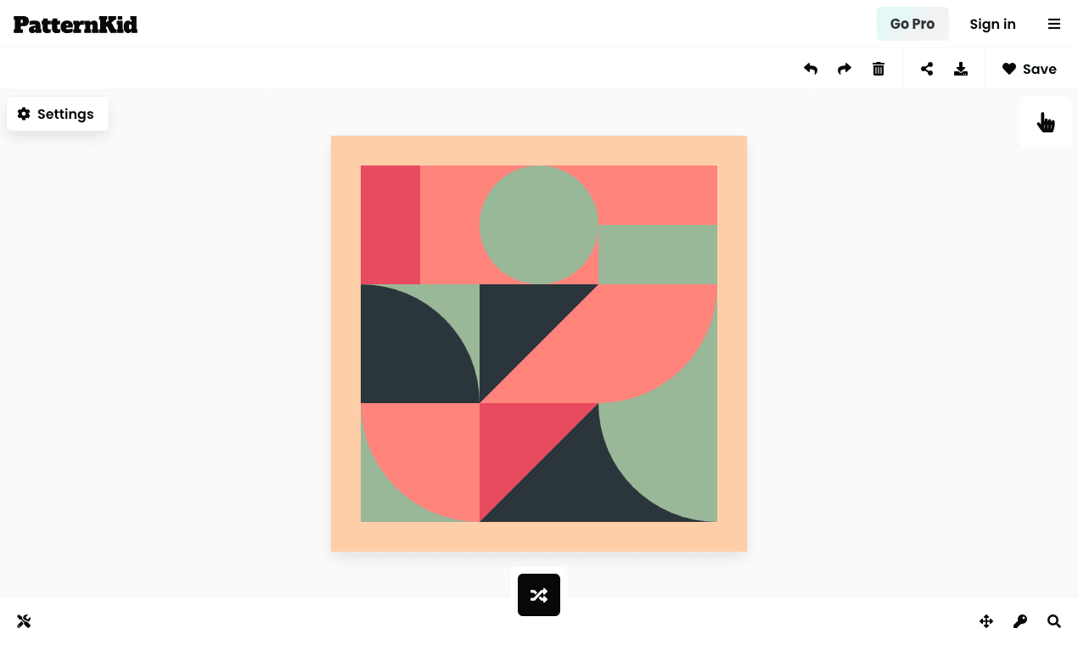Image resolution: width=1078 pixels, height=645 pixels.
Task: Select the green circle shape in pattern
Action: point(539,225)
